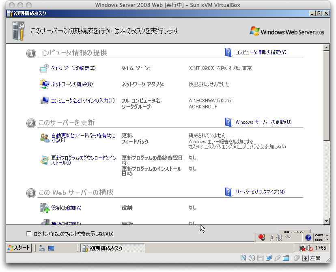
Task: Click text Windows エラー報告を無効にする
Action: pyautogui.click(x=221, y=141)
